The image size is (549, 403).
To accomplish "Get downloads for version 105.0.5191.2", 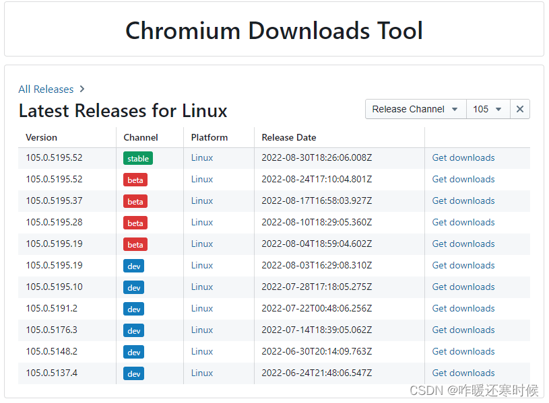I will [x=463, y=308].
